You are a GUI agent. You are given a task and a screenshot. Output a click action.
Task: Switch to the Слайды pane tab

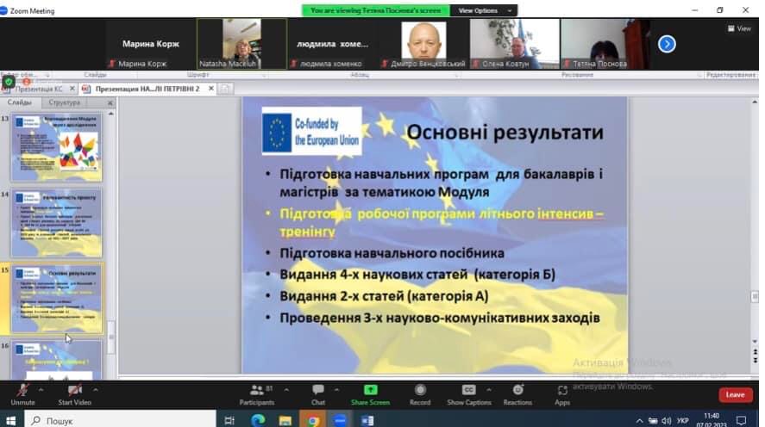tap(20, 102)
